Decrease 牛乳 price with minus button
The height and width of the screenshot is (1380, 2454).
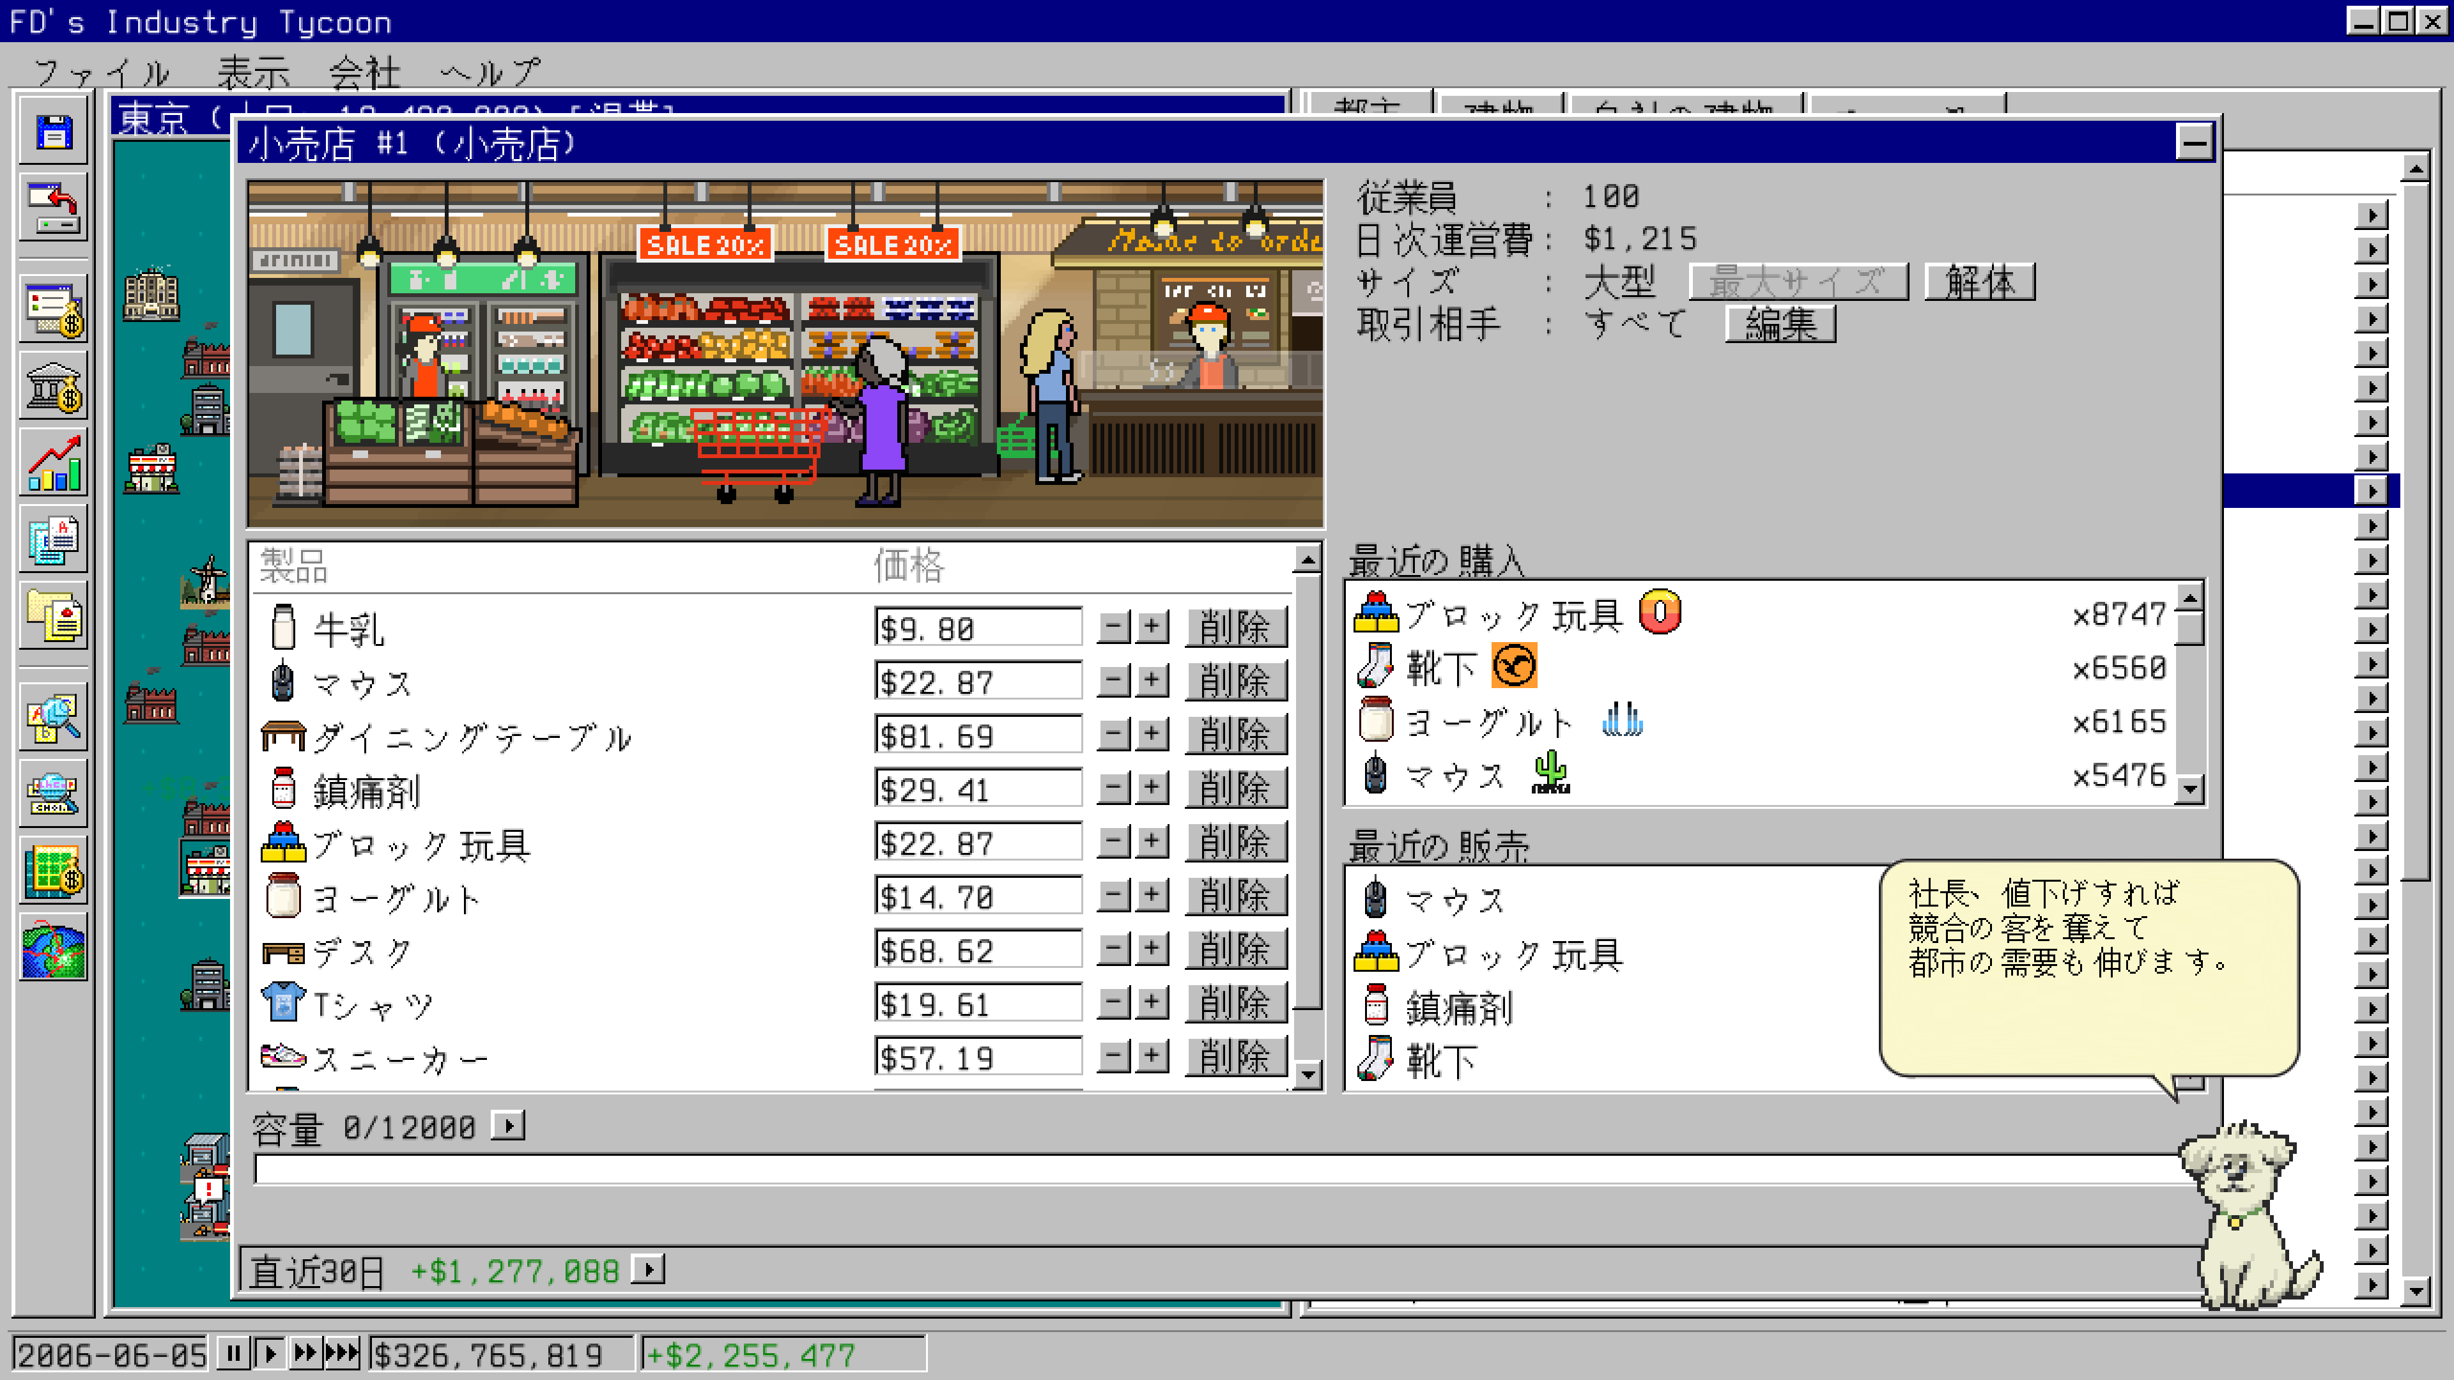[1114, 627]
